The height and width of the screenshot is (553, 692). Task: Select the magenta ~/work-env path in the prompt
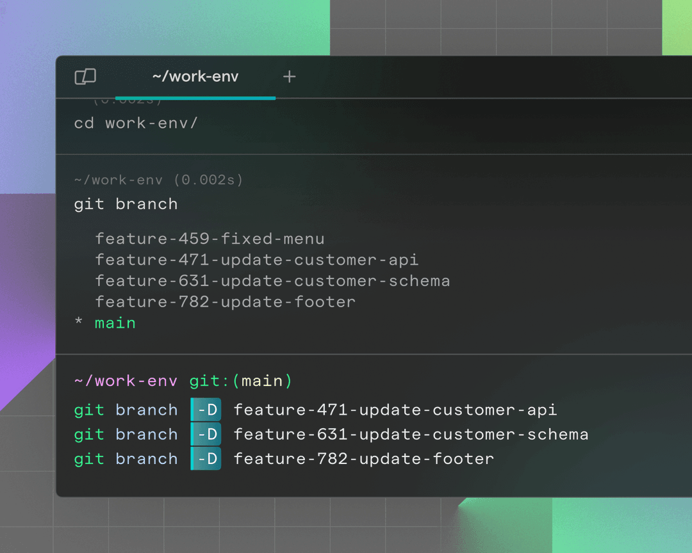tap(126, 381)
